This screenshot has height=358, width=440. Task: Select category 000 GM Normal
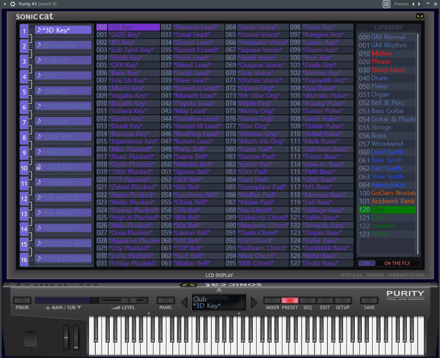(387, 37)
